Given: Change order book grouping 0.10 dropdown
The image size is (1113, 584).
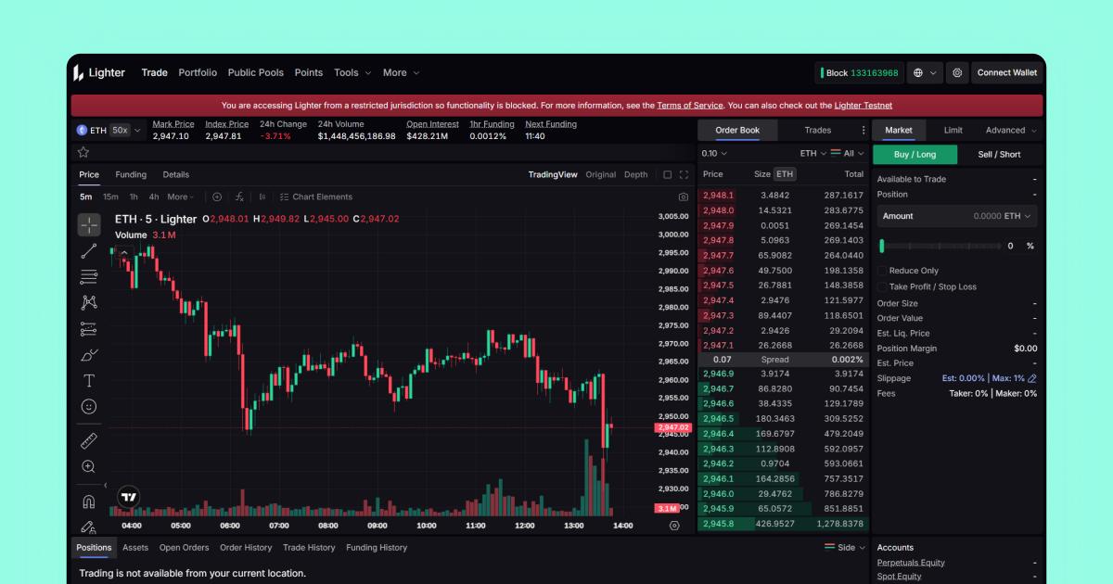Looking at the screenshot, I should click(x=715, y=153).
